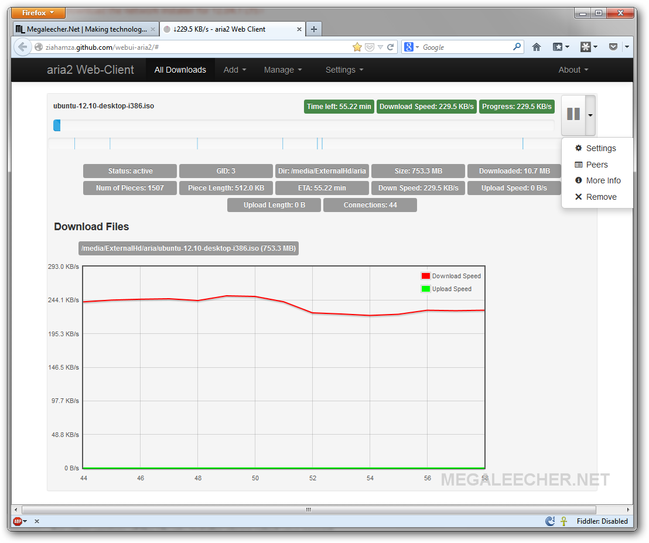649x543 pixels.
Task: Click the Down Speed: 229.5 KB/s label
Action: 418,188
